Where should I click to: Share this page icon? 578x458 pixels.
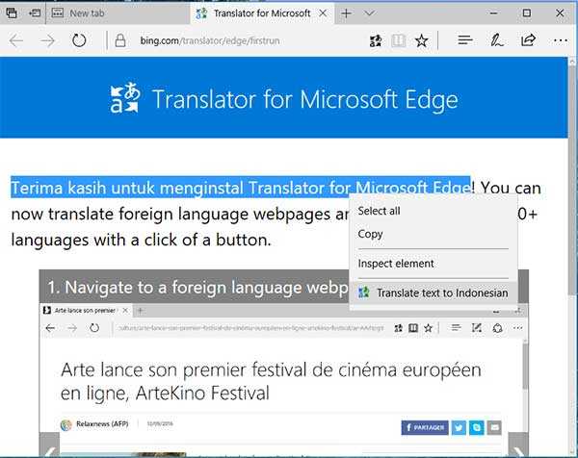528,39
